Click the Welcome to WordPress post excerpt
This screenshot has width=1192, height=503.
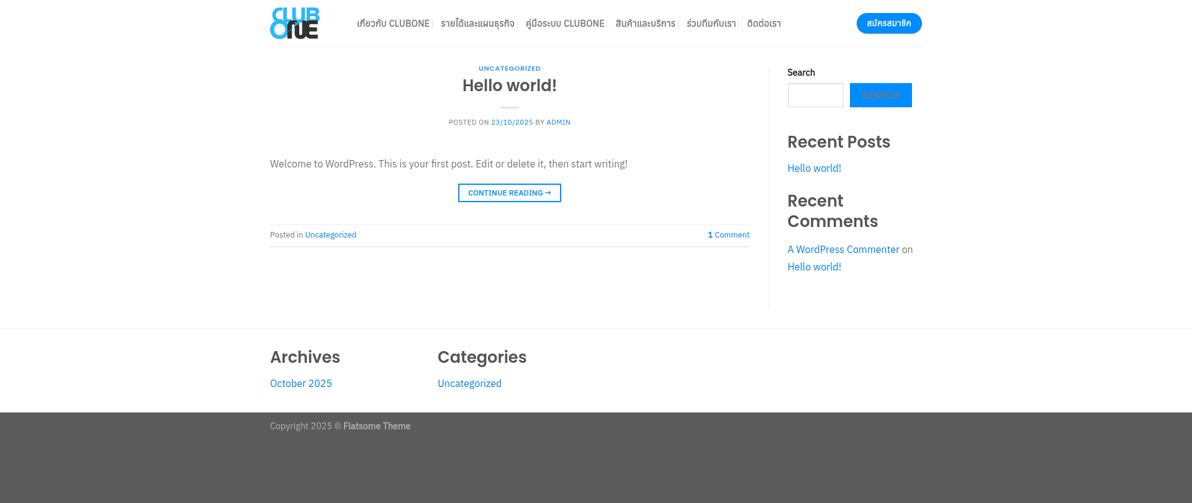tap(449, 164)
